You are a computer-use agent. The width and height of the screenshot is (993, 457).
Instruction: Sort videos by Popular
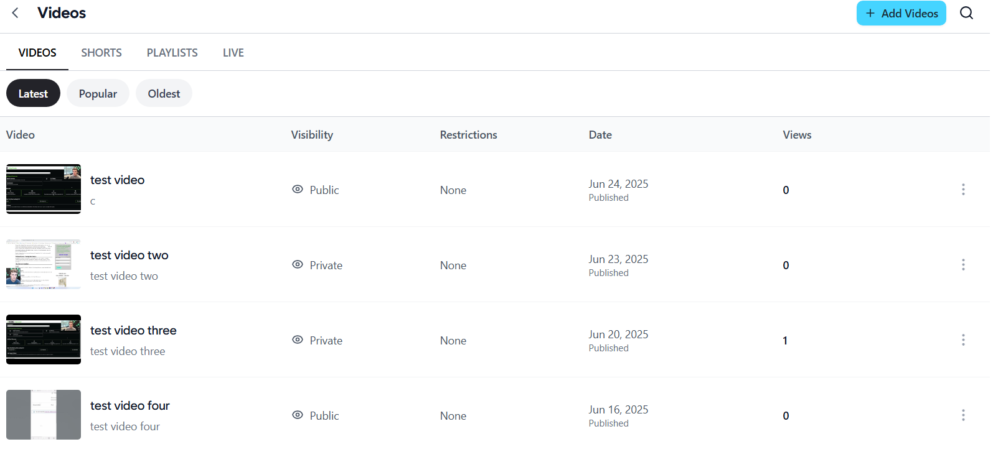[x=98, y=93]
